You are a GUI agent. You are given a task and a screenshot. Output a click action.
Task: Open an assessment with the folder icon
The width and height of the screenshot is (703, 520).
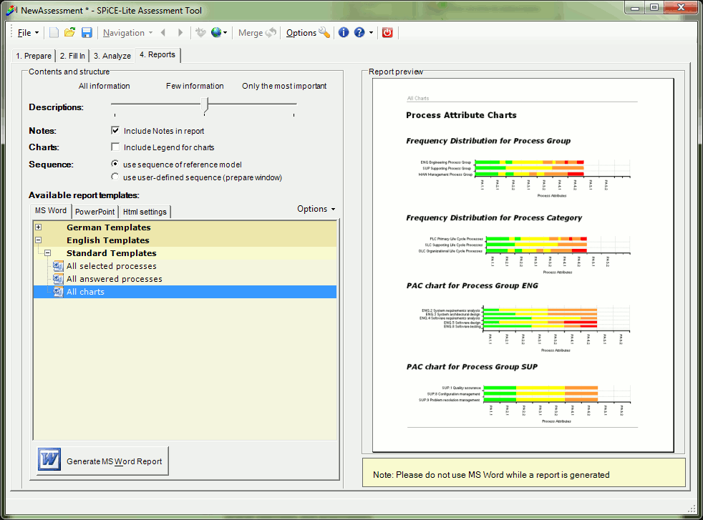point(69,33)
